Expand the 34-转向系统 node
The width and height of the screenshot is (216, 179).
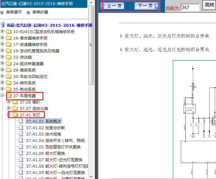click(2, 83)
